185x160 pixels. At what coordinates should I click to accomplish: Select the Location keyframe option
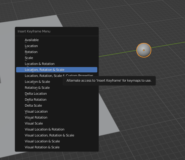[57, 46]
